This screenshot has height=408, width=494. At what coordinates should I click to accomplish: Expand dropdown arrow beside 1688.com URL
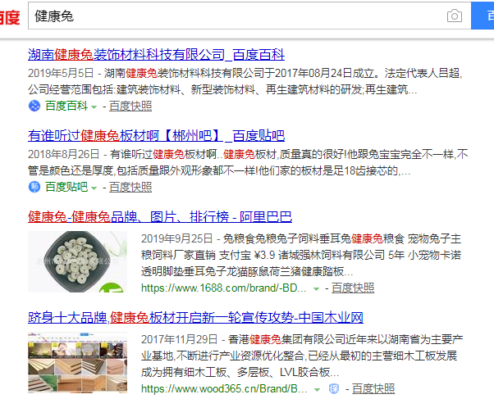pyautogui.click(x=316, y=288)
